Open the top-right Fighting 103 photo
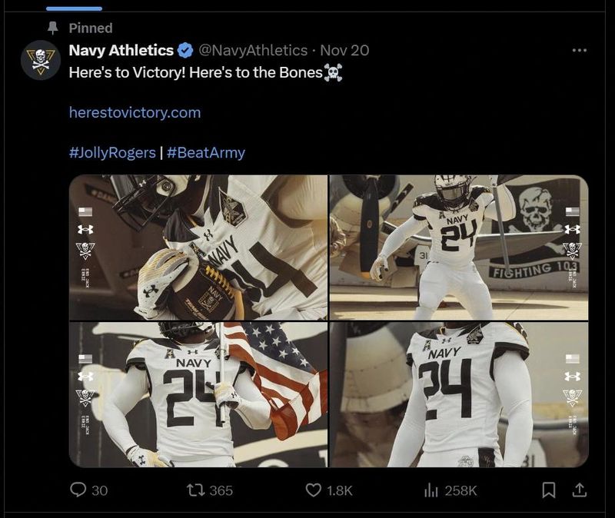The image size is (615, 518). [459, 247]
